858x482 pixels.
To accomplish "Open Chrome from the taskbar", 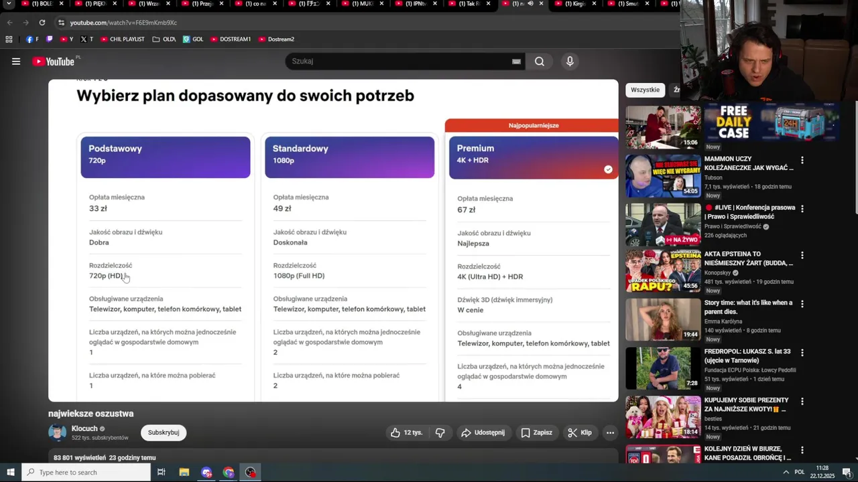I will tap(229, 473).
